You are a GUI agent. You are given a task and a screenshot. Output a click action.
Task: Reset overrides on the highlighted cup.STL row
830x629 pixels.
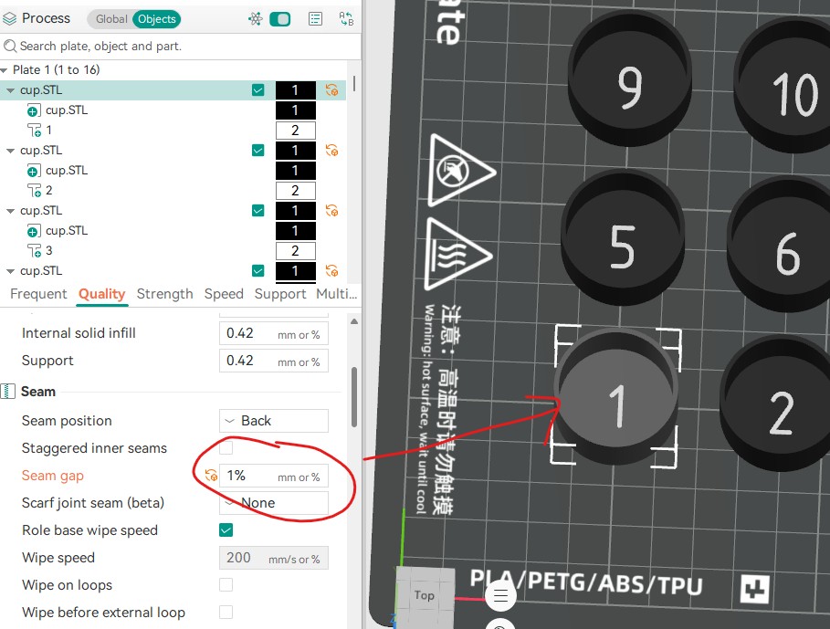tap(331, 90)
